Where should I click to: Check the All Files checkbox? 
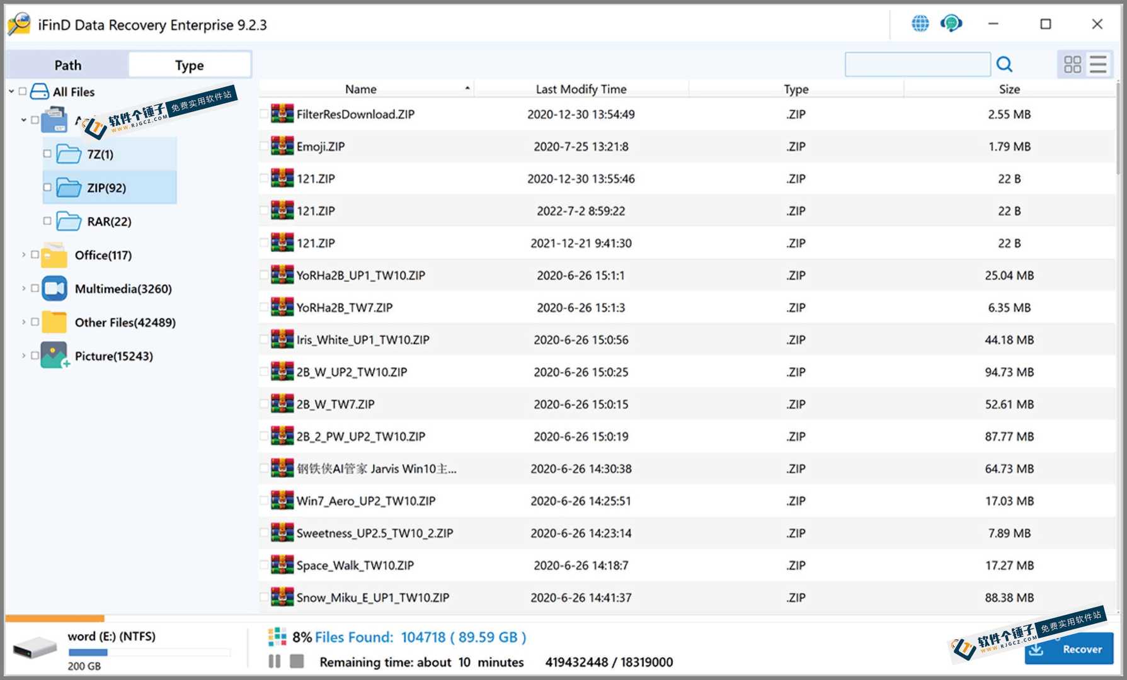(x=21, y=91)
